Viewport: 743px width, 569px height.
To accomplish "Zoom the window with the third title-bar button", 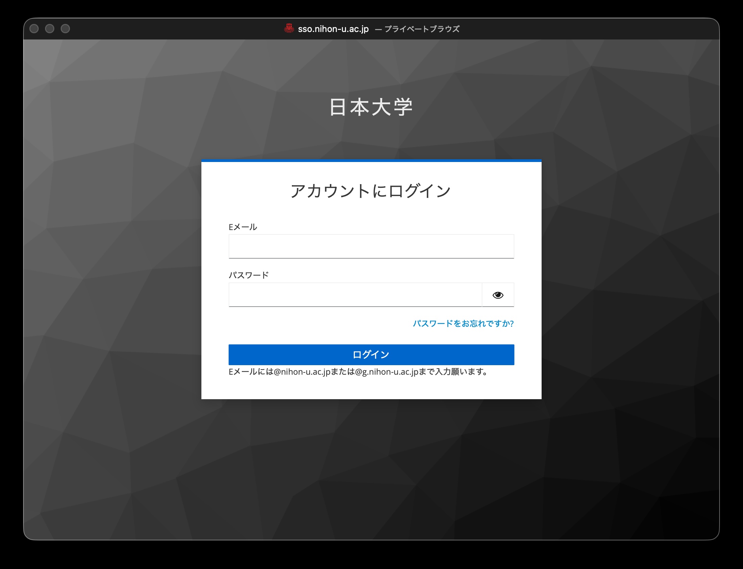I will tap(65, 29).
